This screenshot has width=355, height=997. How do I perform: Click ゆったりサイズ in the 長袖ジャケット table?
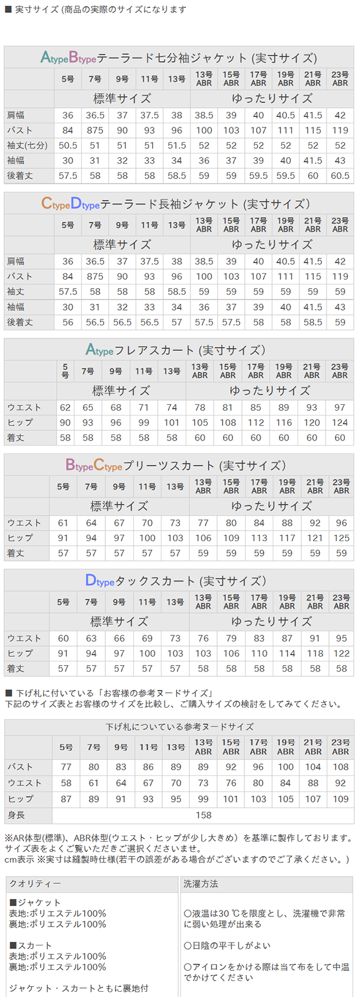272,244
